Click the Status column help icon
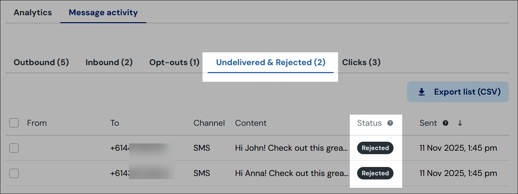 click(x=390, y=123)
